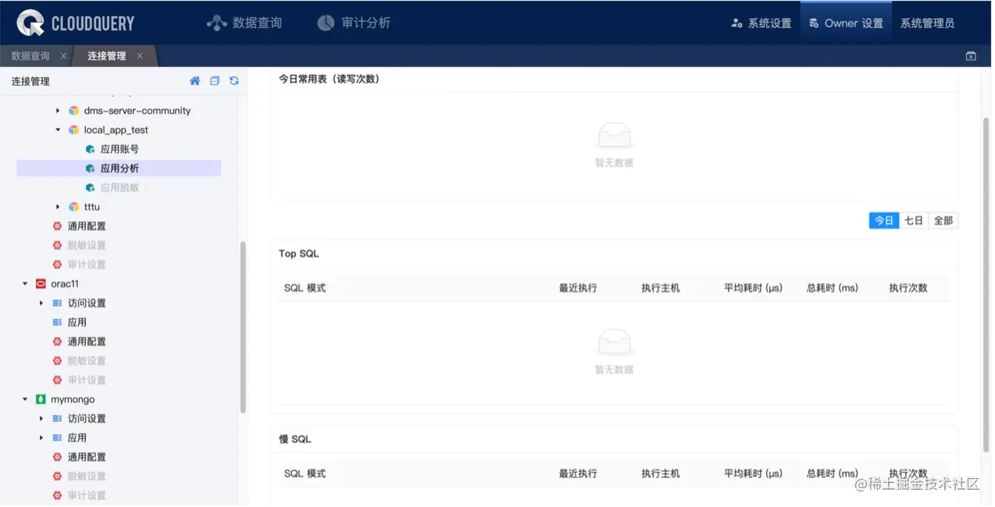The image size is (995, 507).
Task: Close the 数据查询 tab
Action: (x=63, y=56)
